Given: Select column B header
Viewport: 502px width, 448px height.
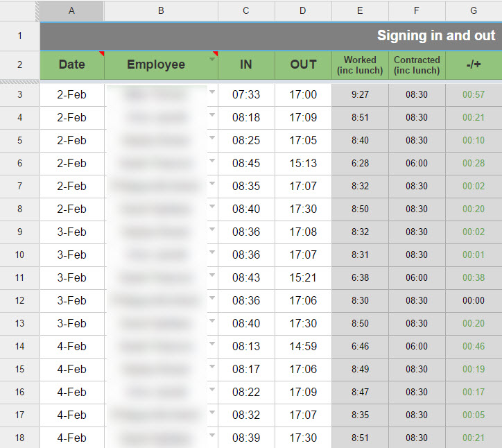Looking at the screenshot, I should [x=161, y=10].
